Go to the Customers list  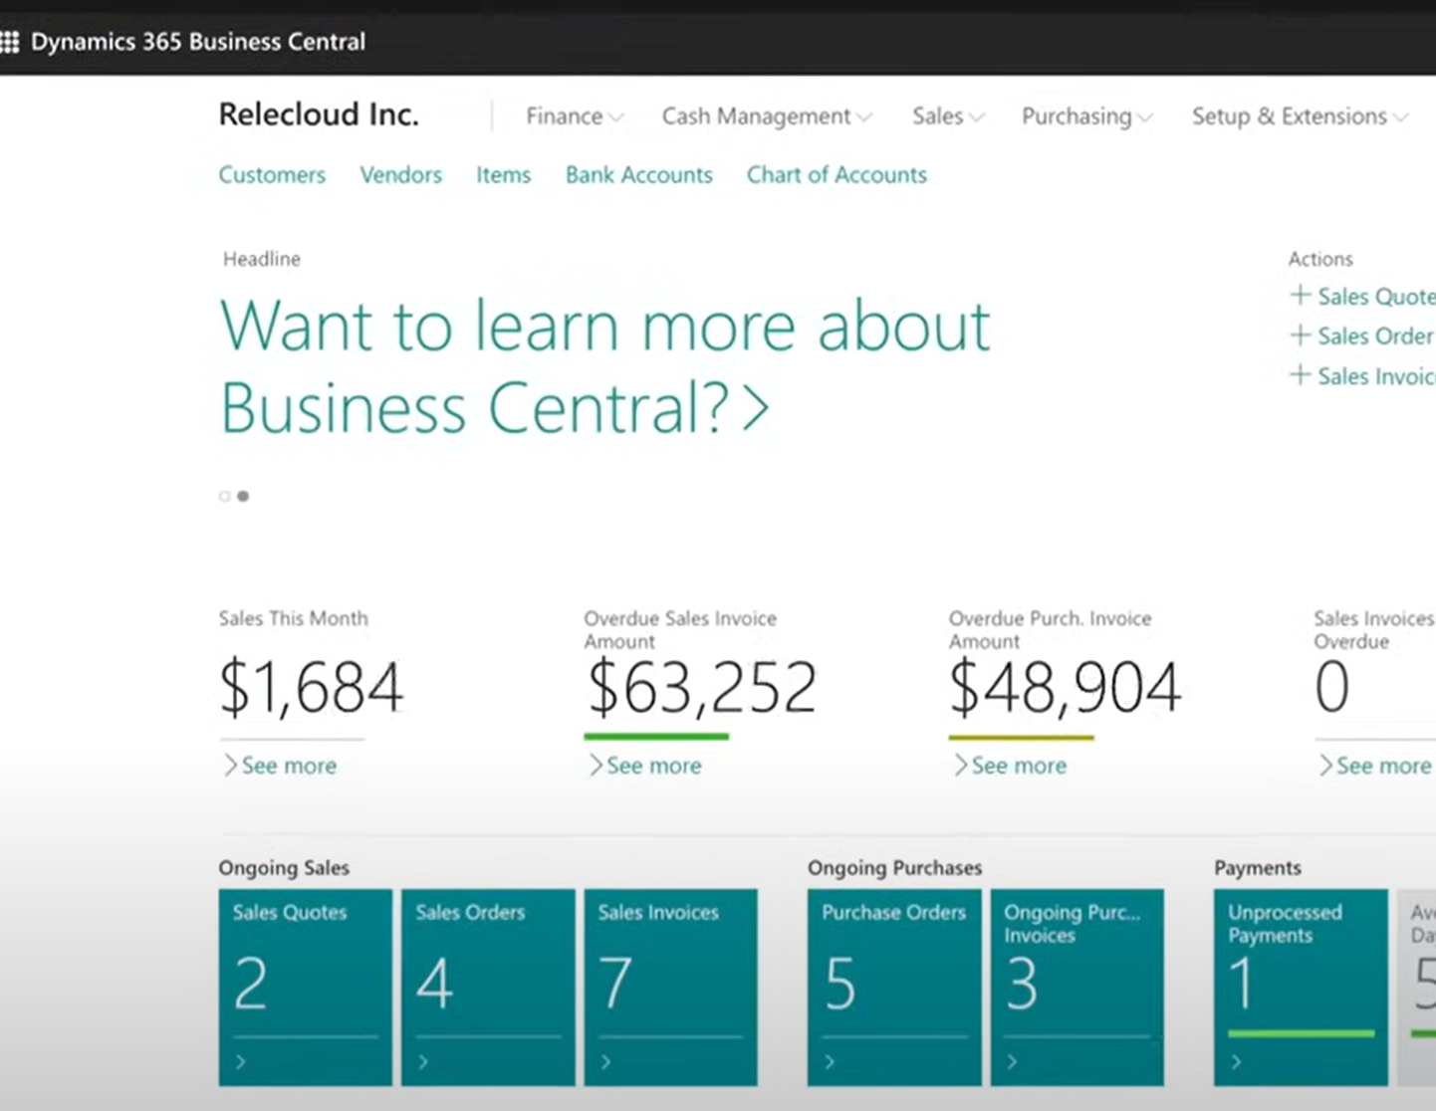point(272,175)
